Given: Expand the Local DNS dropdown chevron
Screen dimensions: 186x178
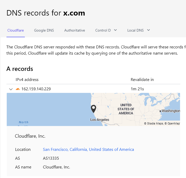Looking at the screenshot, I should coord(148,30).
